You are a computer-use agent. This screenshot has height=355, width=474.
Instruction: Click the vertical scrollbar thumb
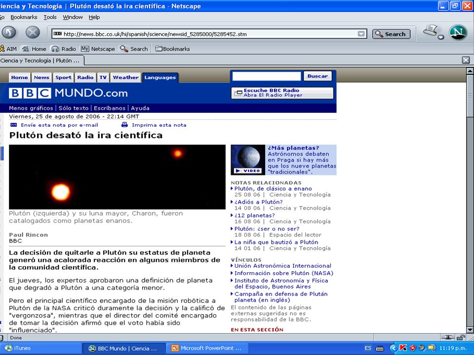[x=470, y=96]
